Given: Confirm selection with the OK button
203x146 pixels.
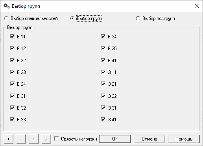Looking at the screenshot, I should [115, 139].
